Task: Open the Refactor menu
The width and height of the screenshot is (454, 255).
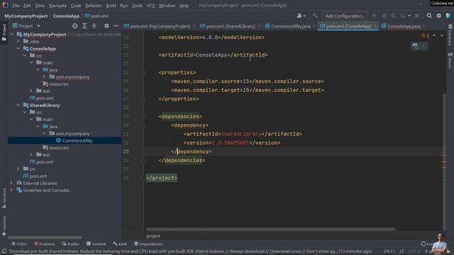Action: [93, 6]
